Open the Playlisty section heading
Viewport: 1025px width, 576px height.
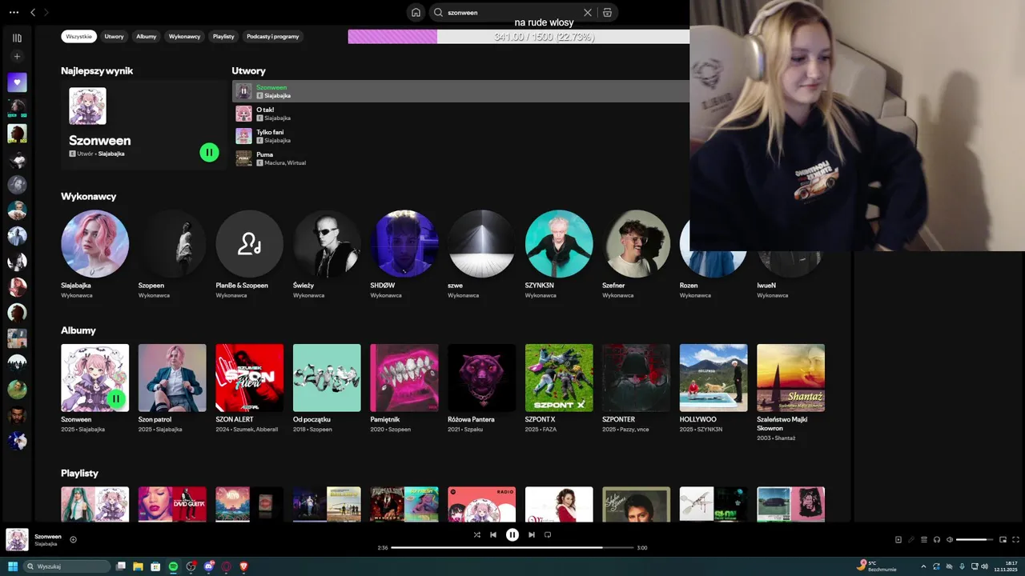click(79, 474)
